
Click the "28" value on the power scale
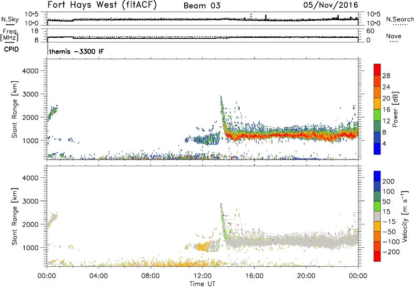pyautogui.click(x=386, y=76)
